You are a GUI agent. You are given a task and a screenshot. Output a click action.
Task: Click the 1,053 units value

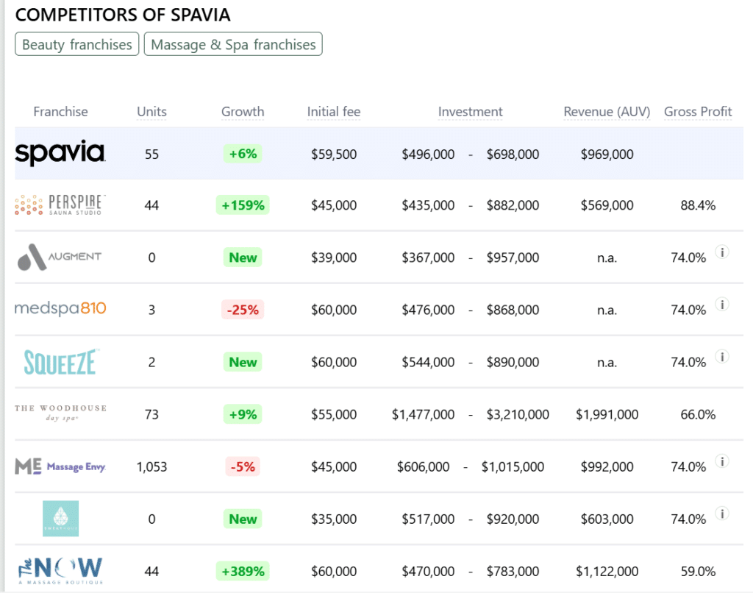[x=151, y=467]
